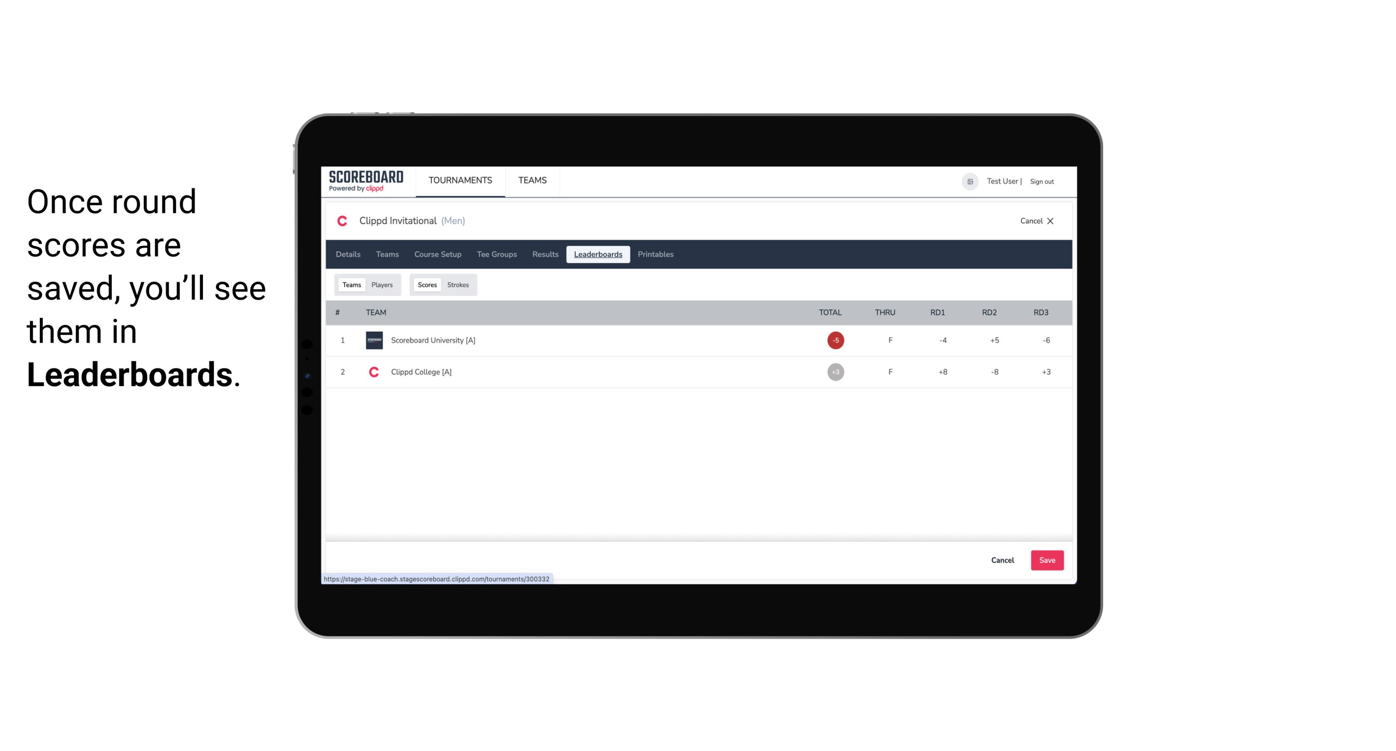Click the Players filter button
The image size is (1396, 751).
coord(382,284)
